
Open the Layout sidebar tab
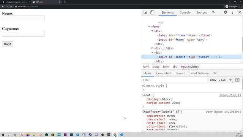[x=180, y=73]
